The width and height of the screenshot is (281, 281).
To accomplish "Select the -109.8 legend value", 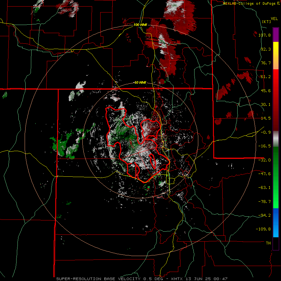I will pos(263,229).
